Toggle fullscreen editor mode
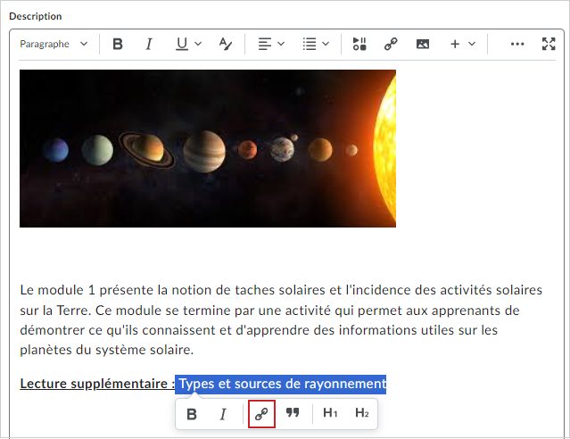570x439 pixels. point(549,44)
